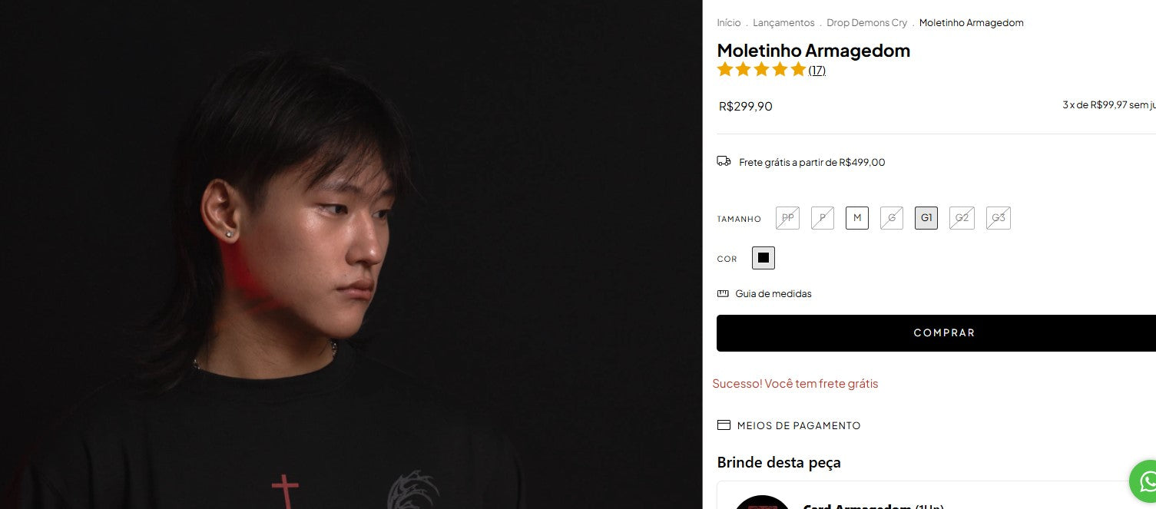Click the ruler icon for size guide
1156x509 pixels.
pyautogui.click(x=723, y=294)
